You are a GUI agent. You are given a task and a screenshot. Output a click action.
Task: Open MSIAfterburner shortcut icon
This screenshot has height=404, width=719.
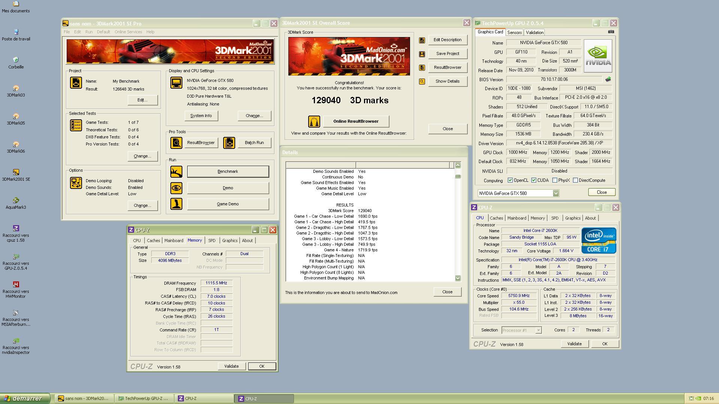click(16, 318)
